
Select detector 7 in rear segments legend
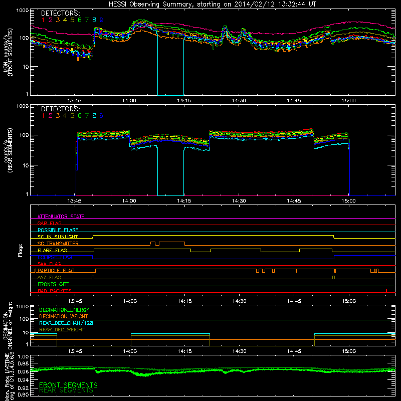[x=87, y=116]
